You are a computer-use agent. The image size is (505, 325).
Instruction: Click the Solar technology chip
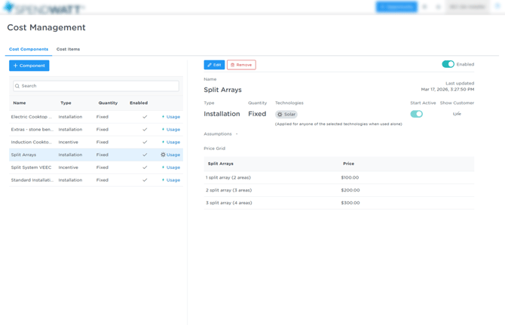[286, 115]
